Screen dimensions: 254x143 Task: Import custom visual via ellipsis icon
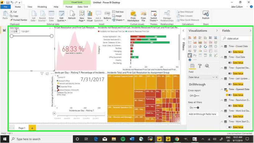point(195,60)
